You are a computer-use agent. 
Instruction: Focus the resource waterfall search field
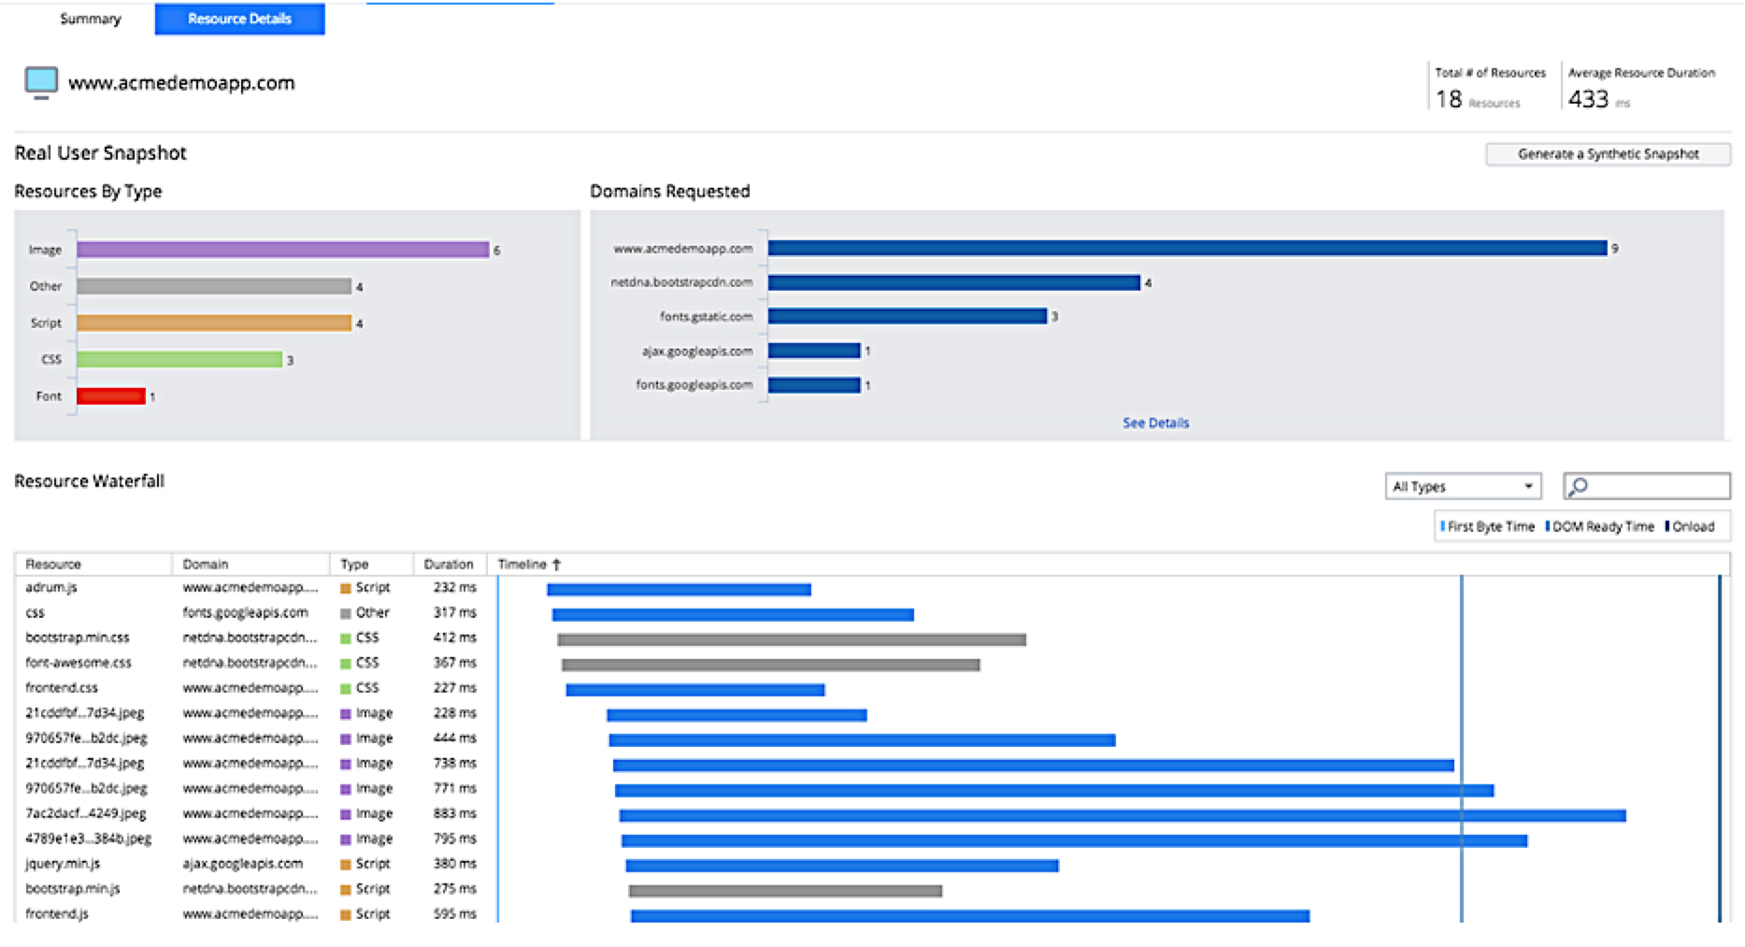[x=1647, y=486]
